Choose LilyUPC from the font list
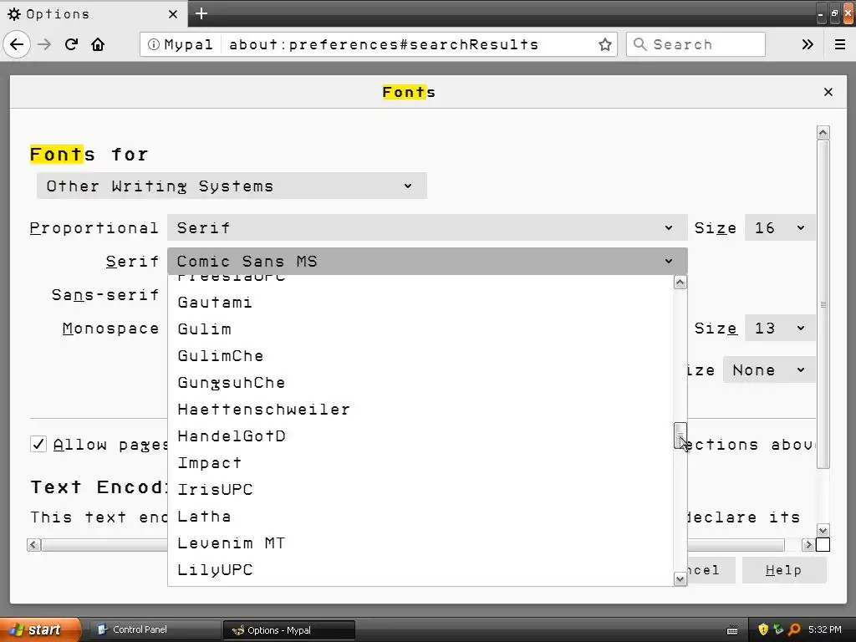Viewport: 856px width, 642px height. (x=420, y=570)
